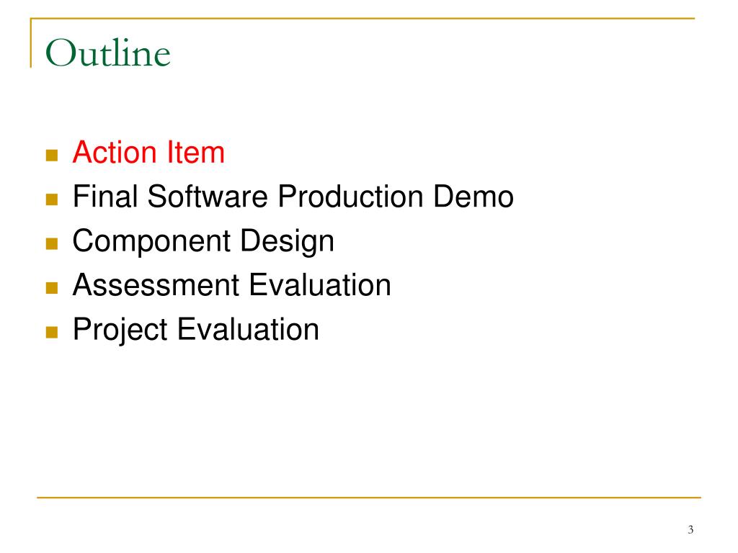Click the Evaluation word after Project

pos(248,329)
